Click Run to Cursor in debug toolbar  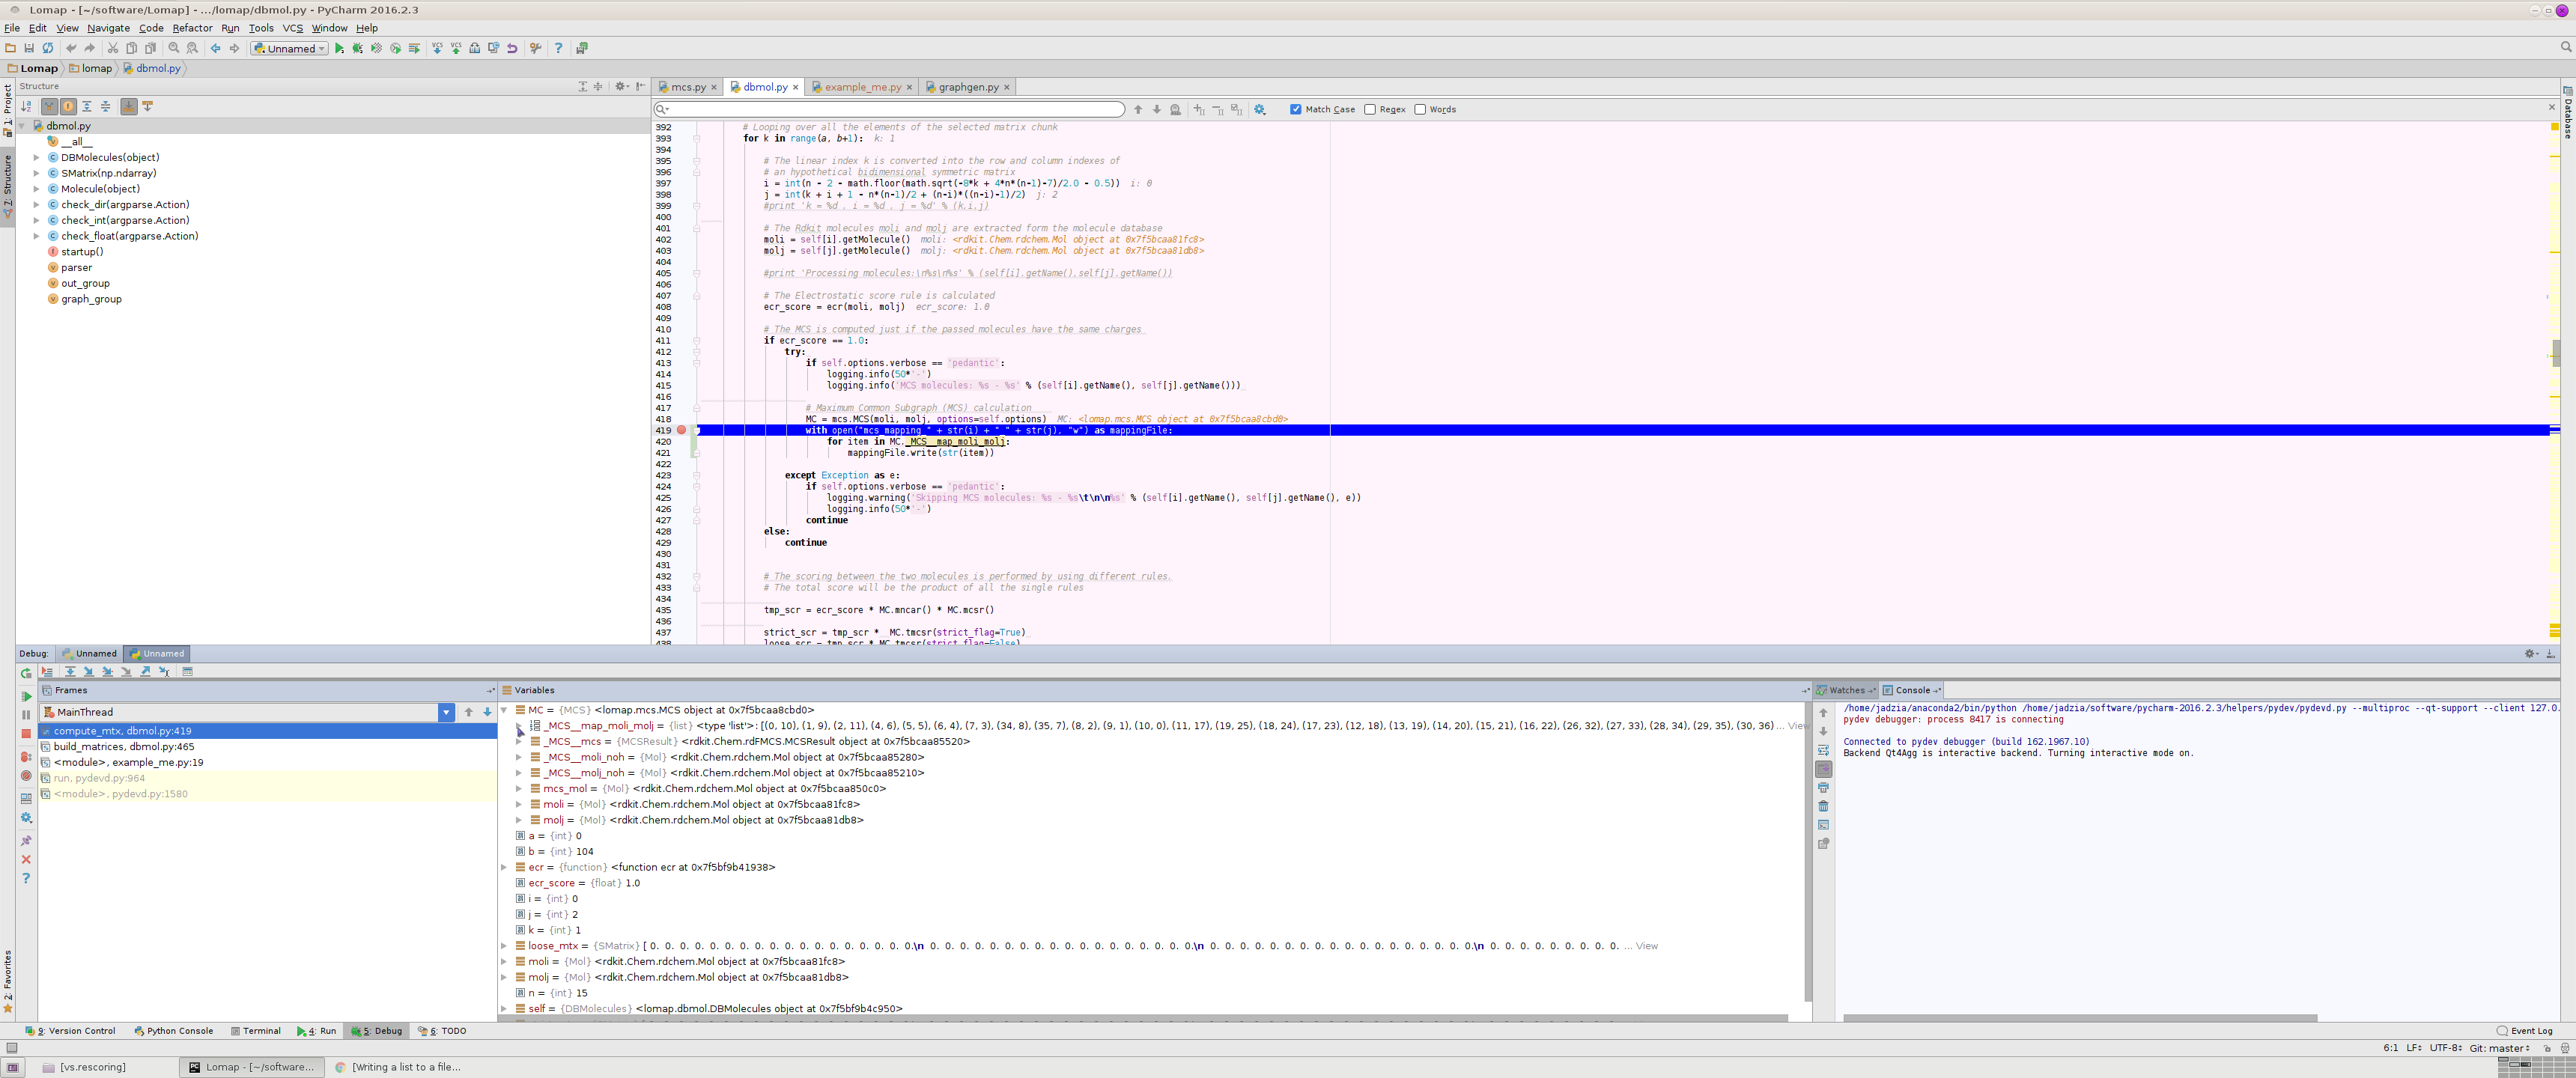[165, 671]
